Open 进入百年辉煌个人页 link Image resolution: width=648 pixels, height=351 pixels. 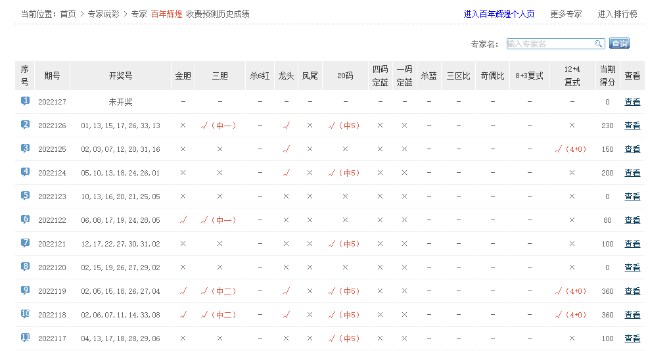[499, 14]
